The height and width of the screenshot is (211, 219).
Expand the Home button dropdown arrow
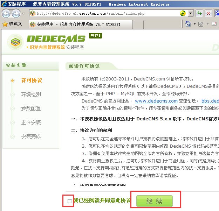pos(194,24)
